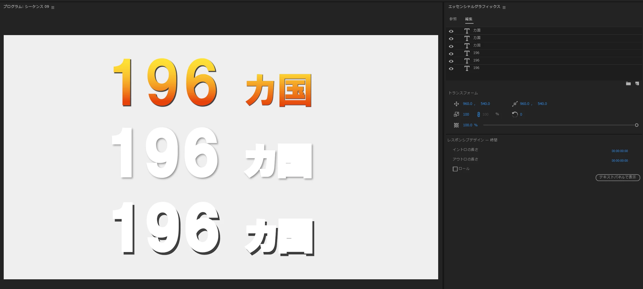Click the opacity slider track

coord(559,125)
